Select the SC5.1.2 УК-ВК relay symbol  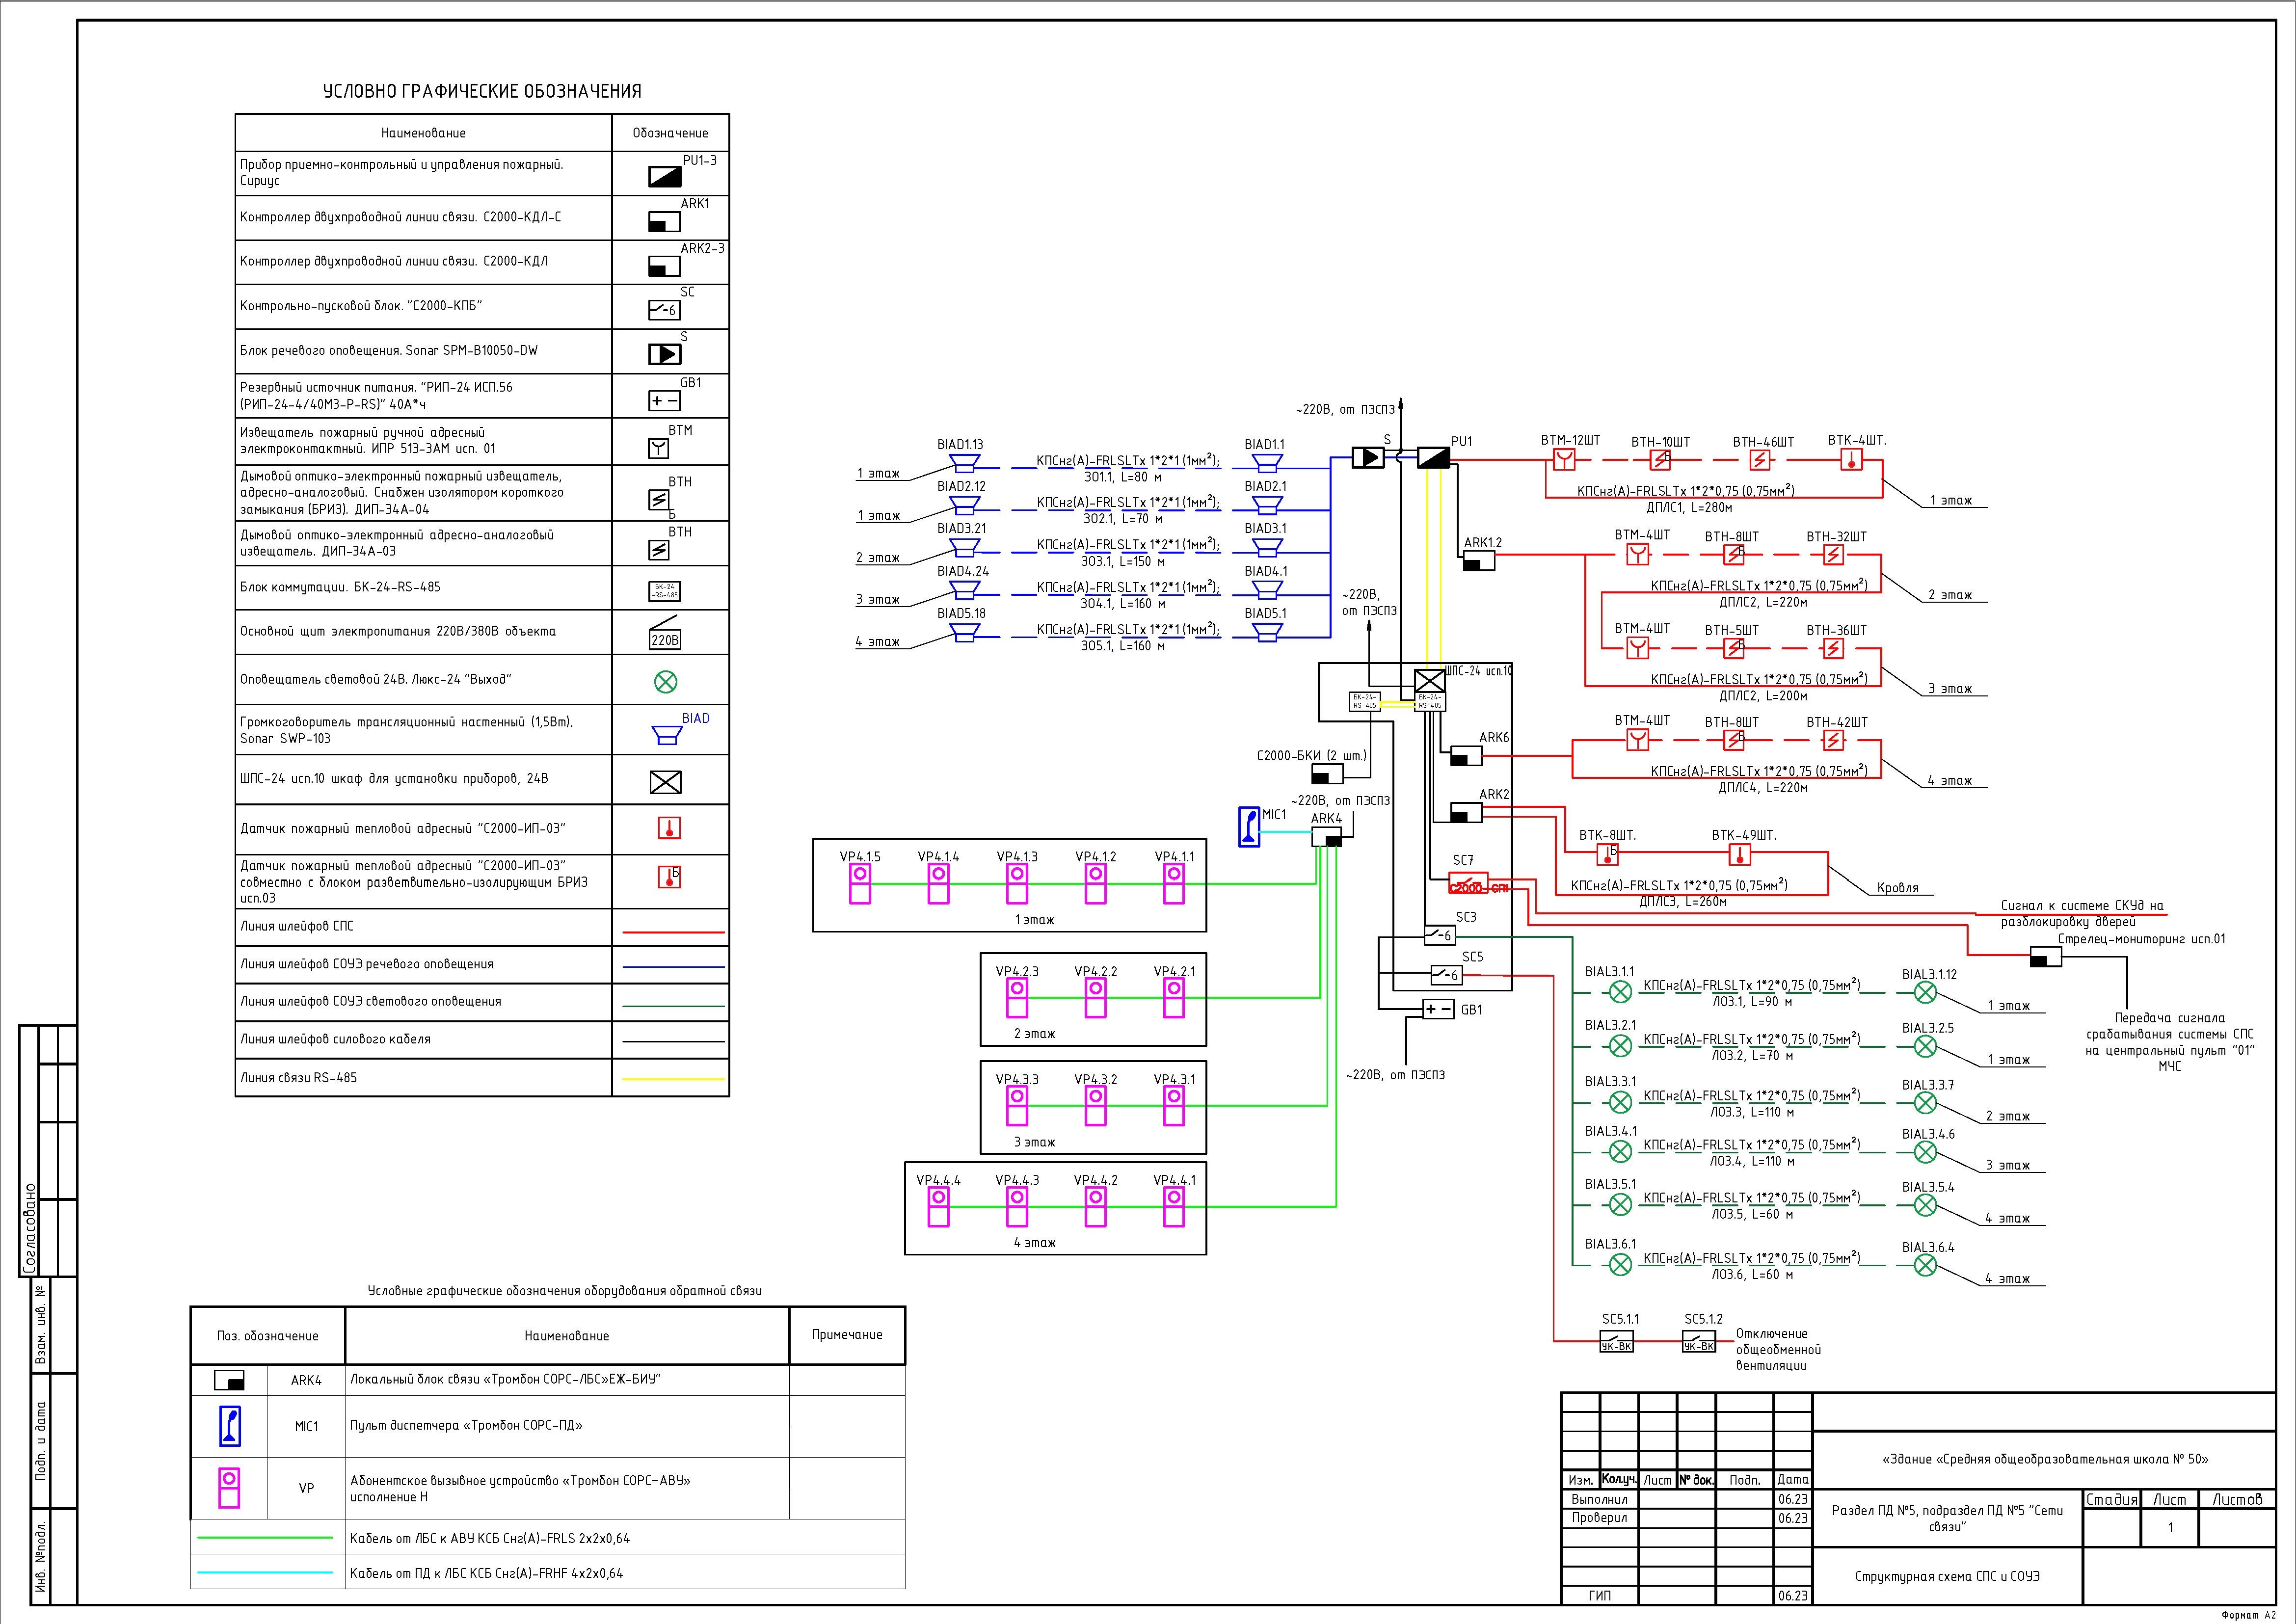point(1699,1340)
